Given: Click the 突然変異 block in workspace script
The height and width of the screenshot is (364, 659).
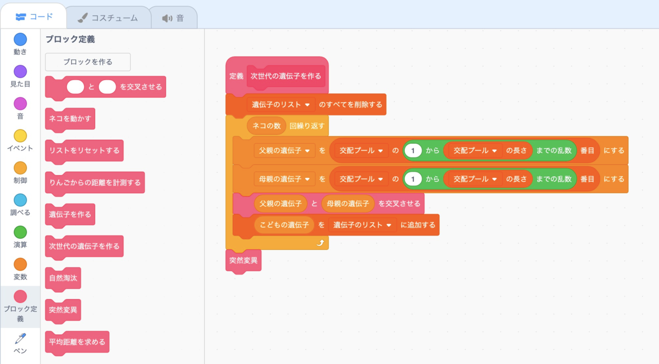Looking at the screenshot, I should tap(243, 260).
